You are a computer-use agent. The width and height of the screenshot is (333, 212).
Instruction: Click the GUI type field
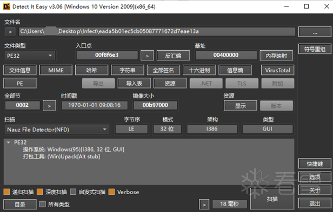point(268,129)
